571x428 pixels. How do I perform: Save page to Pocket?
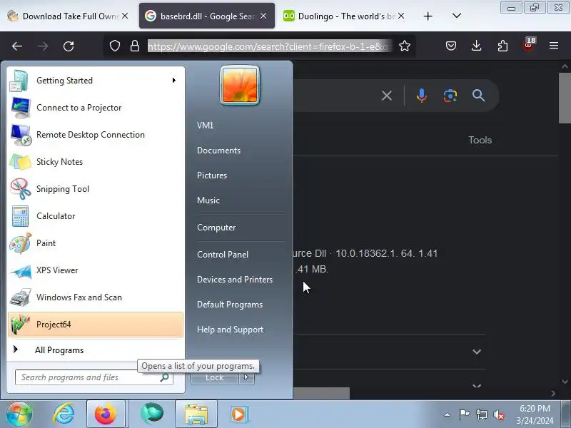point(451,46)
